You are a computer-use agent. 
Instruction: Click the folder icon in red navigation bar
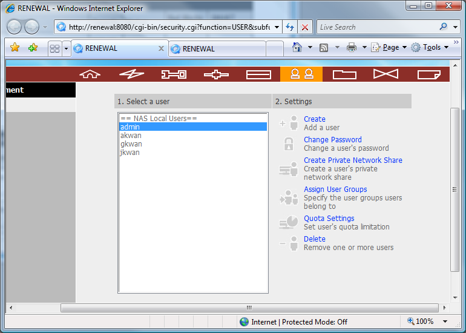click(344, 74)
